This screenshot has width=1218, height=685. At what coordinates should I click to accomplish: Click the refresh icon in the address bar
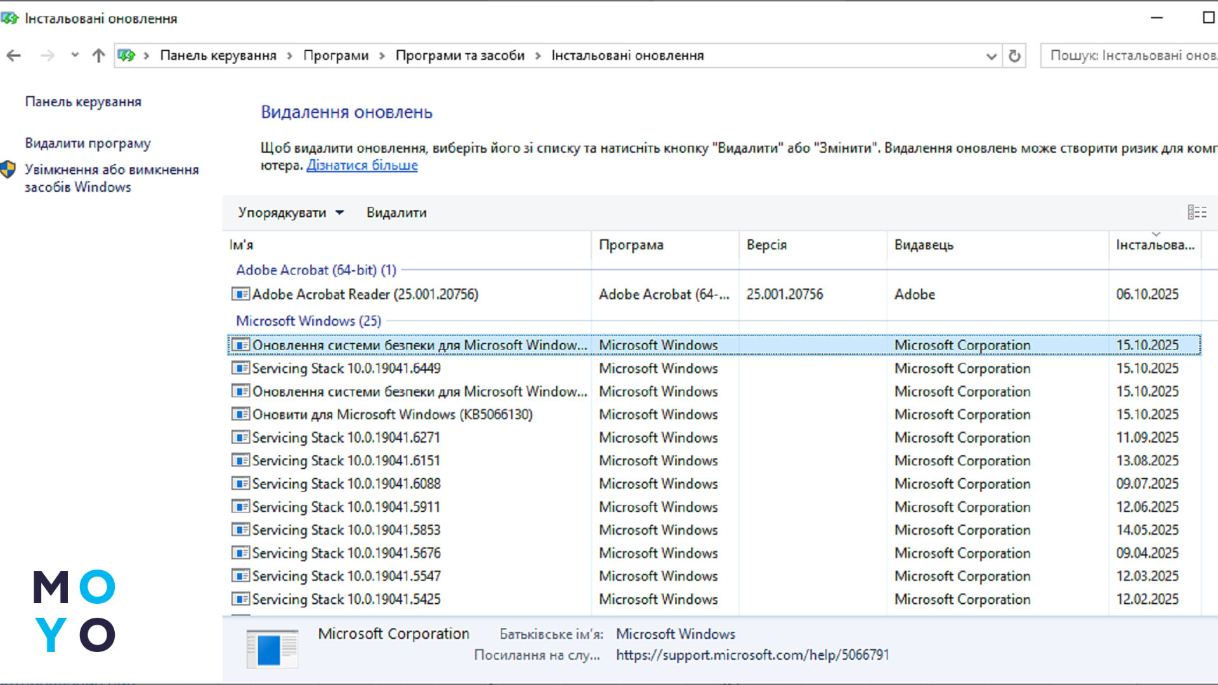click(x=1013, y=55)
